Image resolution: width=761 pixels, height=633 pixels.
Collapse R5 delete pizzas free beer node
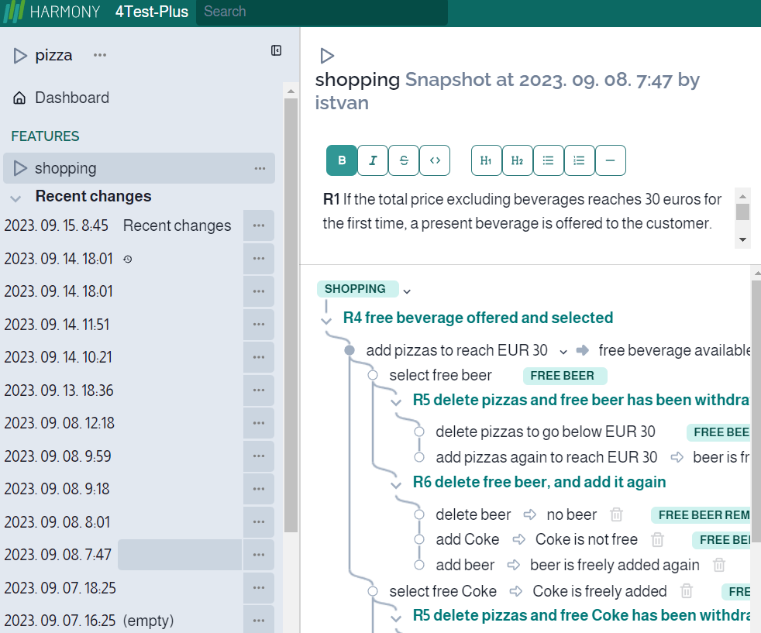pos(396,402)
